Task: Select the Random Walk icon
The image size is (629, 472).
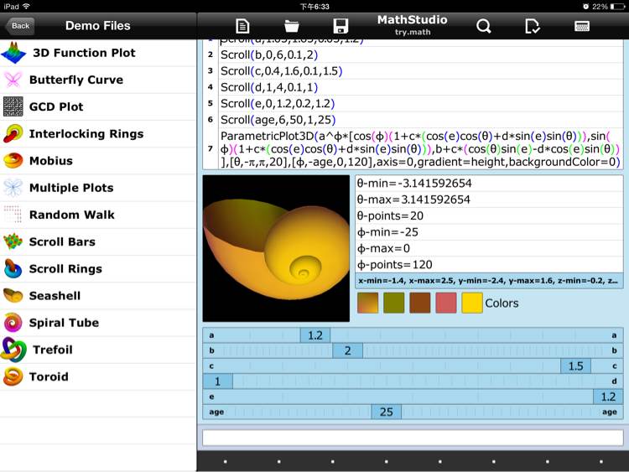Action: coord(13,215)
